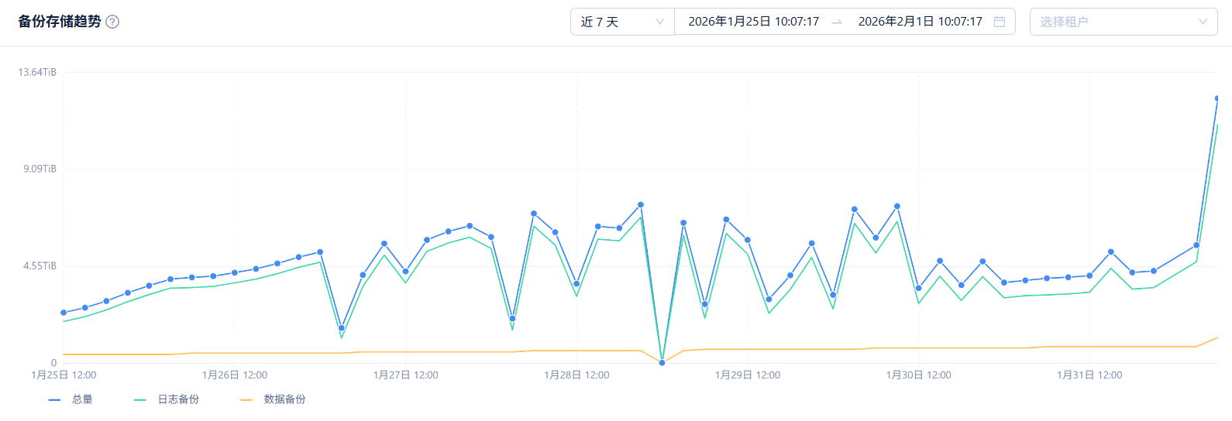Click the blue 总量 legend color marker
Image resolution: width=1232 pixels, height=421 pixels.
coord(54,400)
